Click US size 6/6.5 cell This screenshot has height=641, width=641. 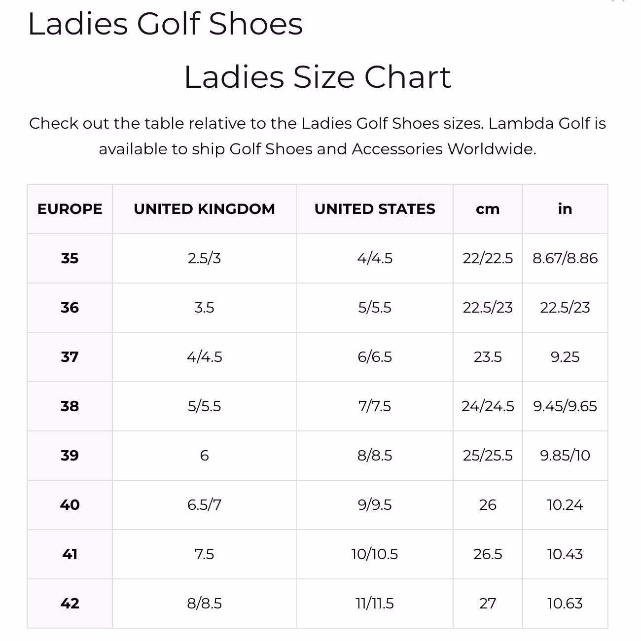(x=375, y=357)
